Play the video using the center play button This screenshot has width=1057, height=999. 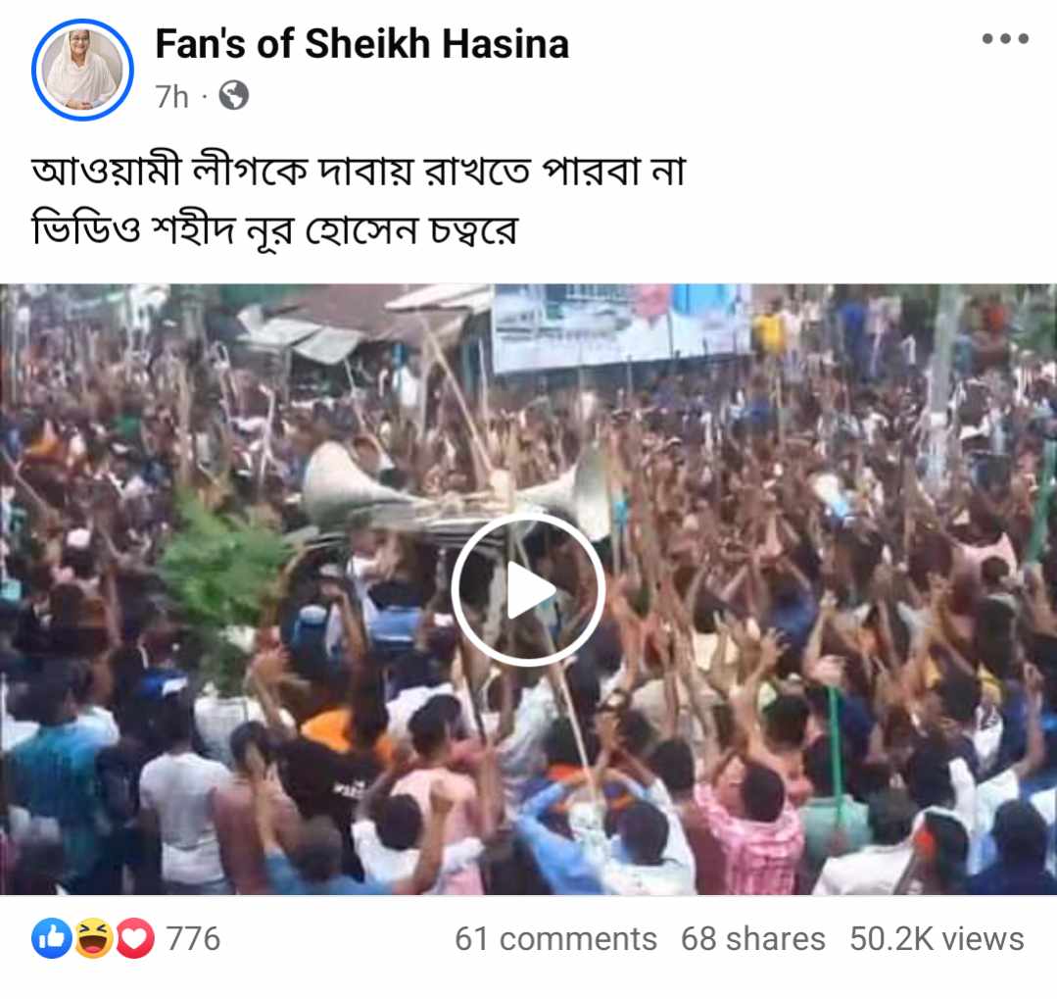click(x=528, y=589)
